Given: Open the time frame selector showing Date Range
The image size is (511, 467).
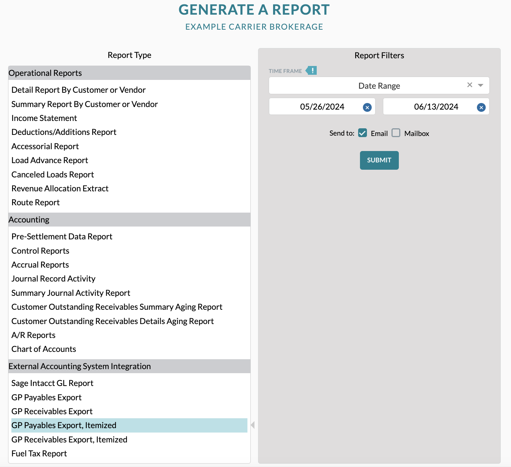Looking at the screenshot, I should [x=379, y=85].
